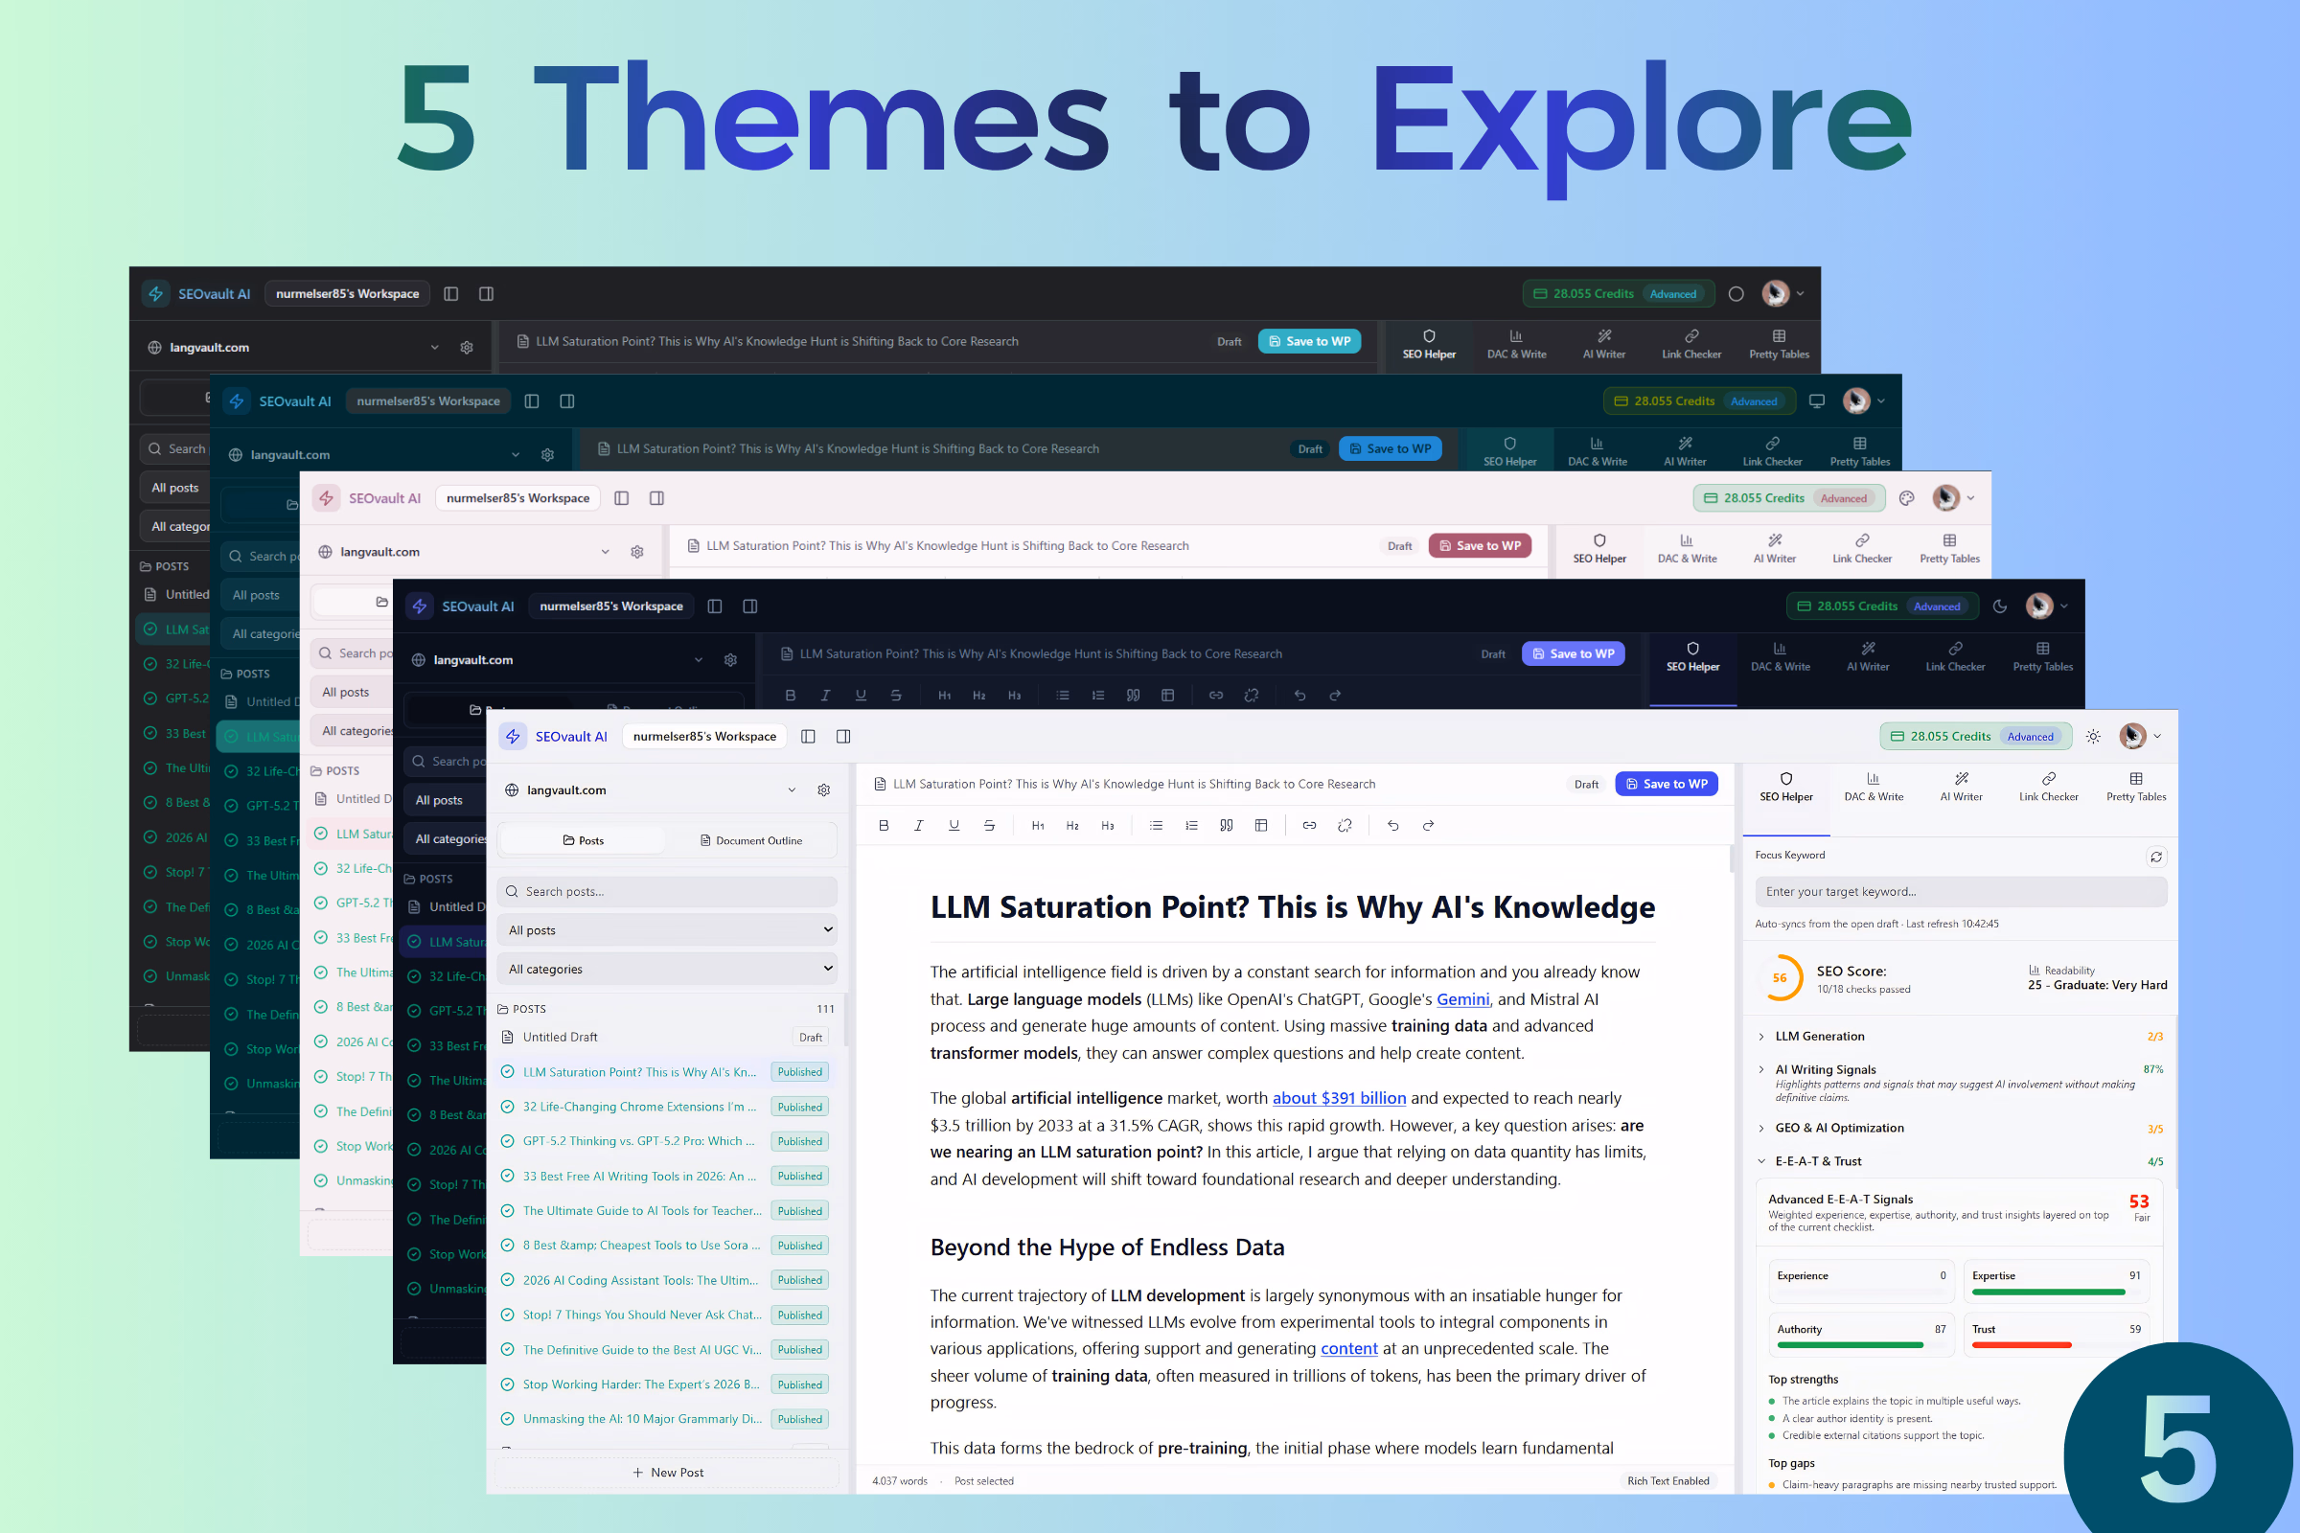Image resolution: width=2300 pixels, height=1533 pixels.
Task: Toggle the left sidebar panel in the pink theme window
Action: click(621, 498)
